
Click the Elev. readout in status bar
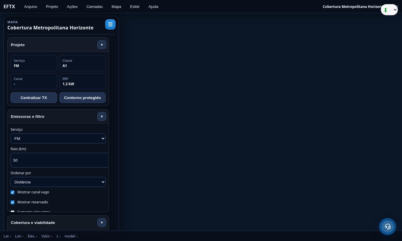(x=32, y=236)
